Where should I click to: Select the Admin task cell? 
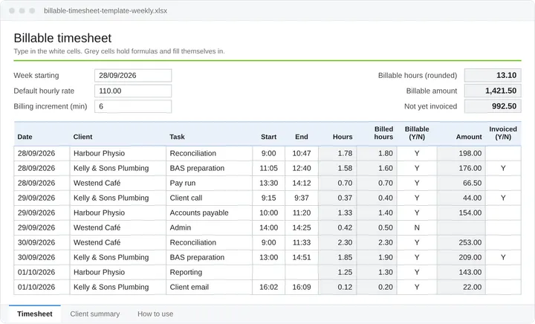(209, 227)
